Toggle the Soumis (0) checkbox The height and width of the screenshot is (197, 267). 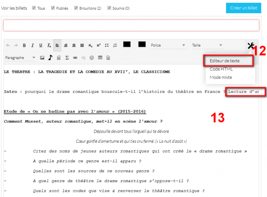(x=109, y=8)
